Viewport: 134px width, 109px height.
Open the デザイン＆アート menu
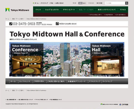69,10
